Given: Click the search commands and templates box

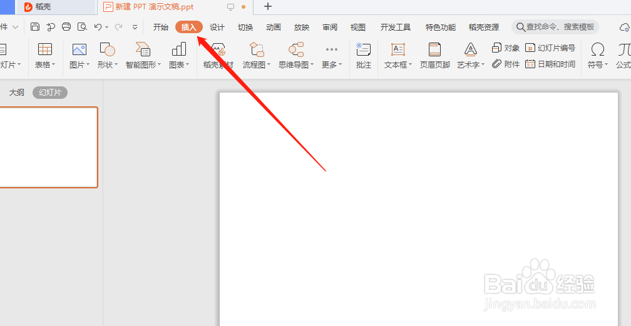Looking at the screenshot, I should [x=555, y=27].
